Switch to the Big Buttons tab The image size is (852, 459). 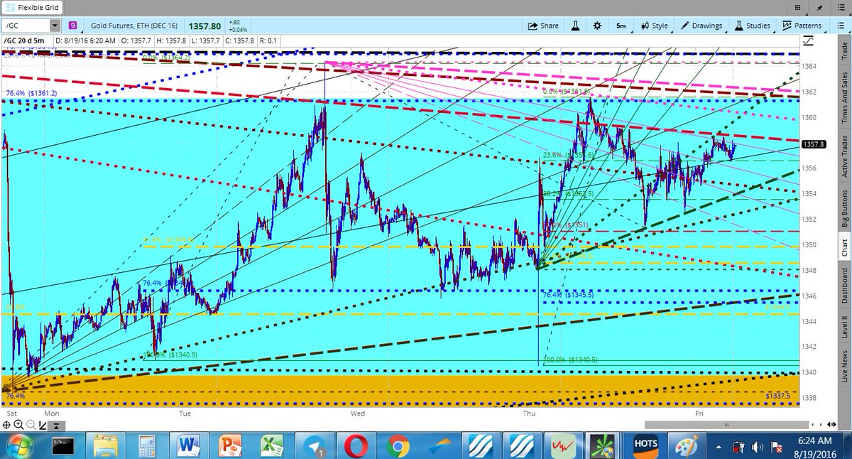(844, 207)
